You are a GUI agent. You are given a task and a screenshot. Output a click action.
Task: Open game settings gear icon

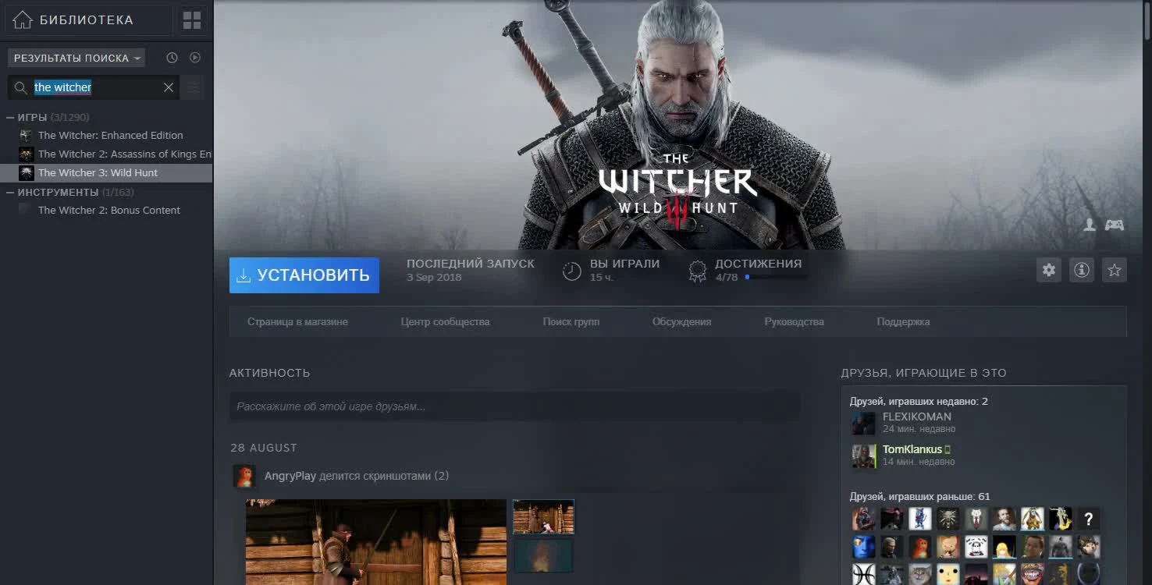click(1048, 270)
